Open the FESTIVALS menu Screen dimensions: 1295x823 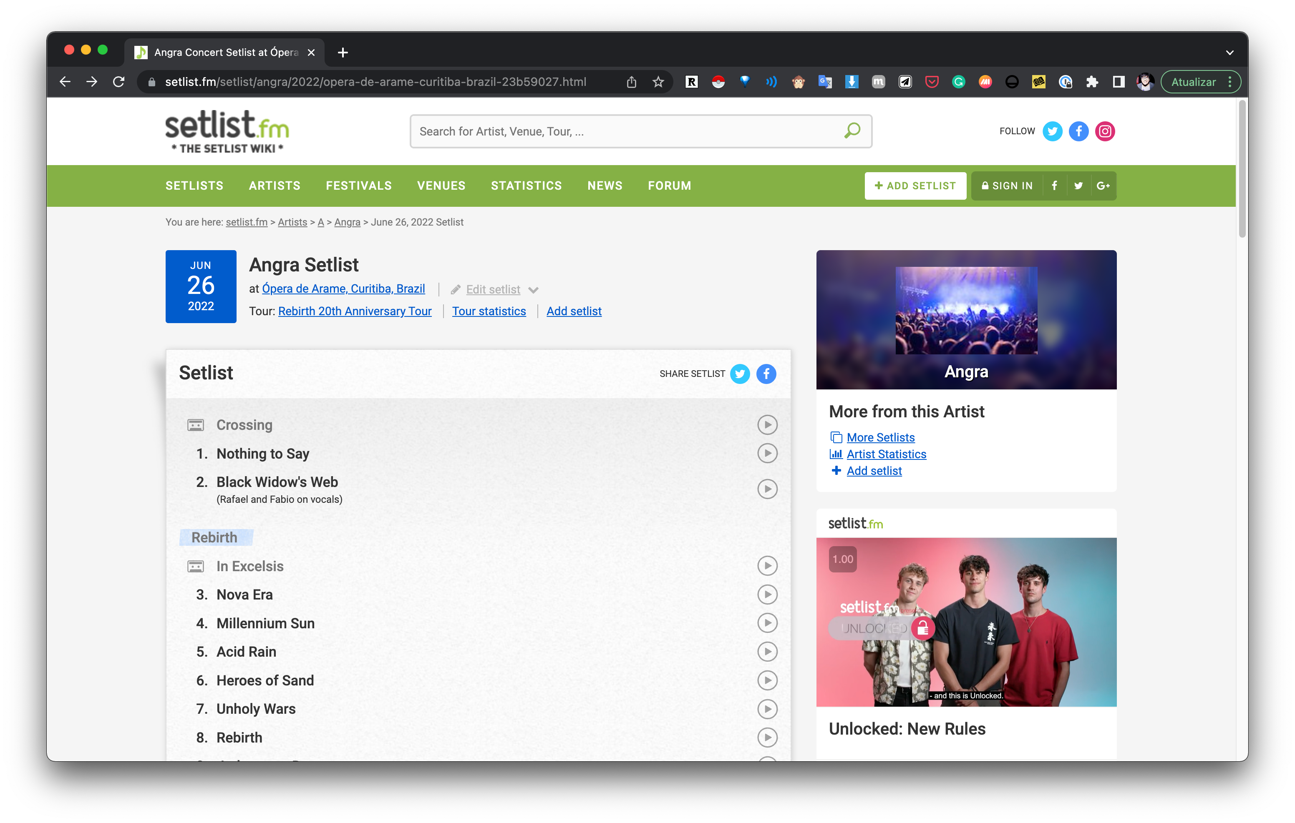tap(359, 186)
